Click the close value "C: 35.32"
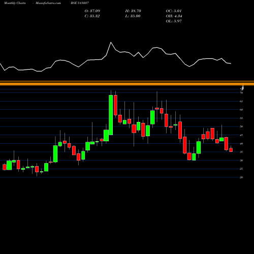 click(x=92, y=16)
